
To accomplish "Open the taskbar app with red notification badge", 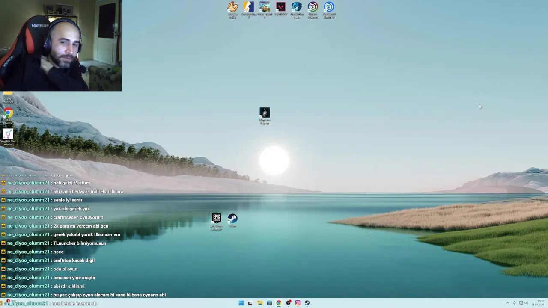I will [x=289, y=303].
